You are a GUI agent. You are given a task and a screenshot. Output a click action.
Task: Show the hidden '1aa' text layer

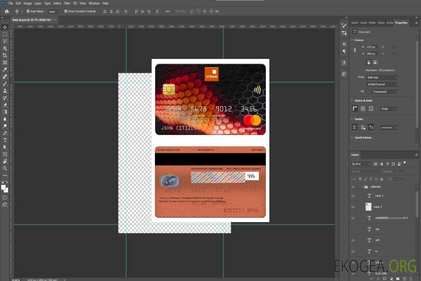pyautogui.click(x=353, y=229)
